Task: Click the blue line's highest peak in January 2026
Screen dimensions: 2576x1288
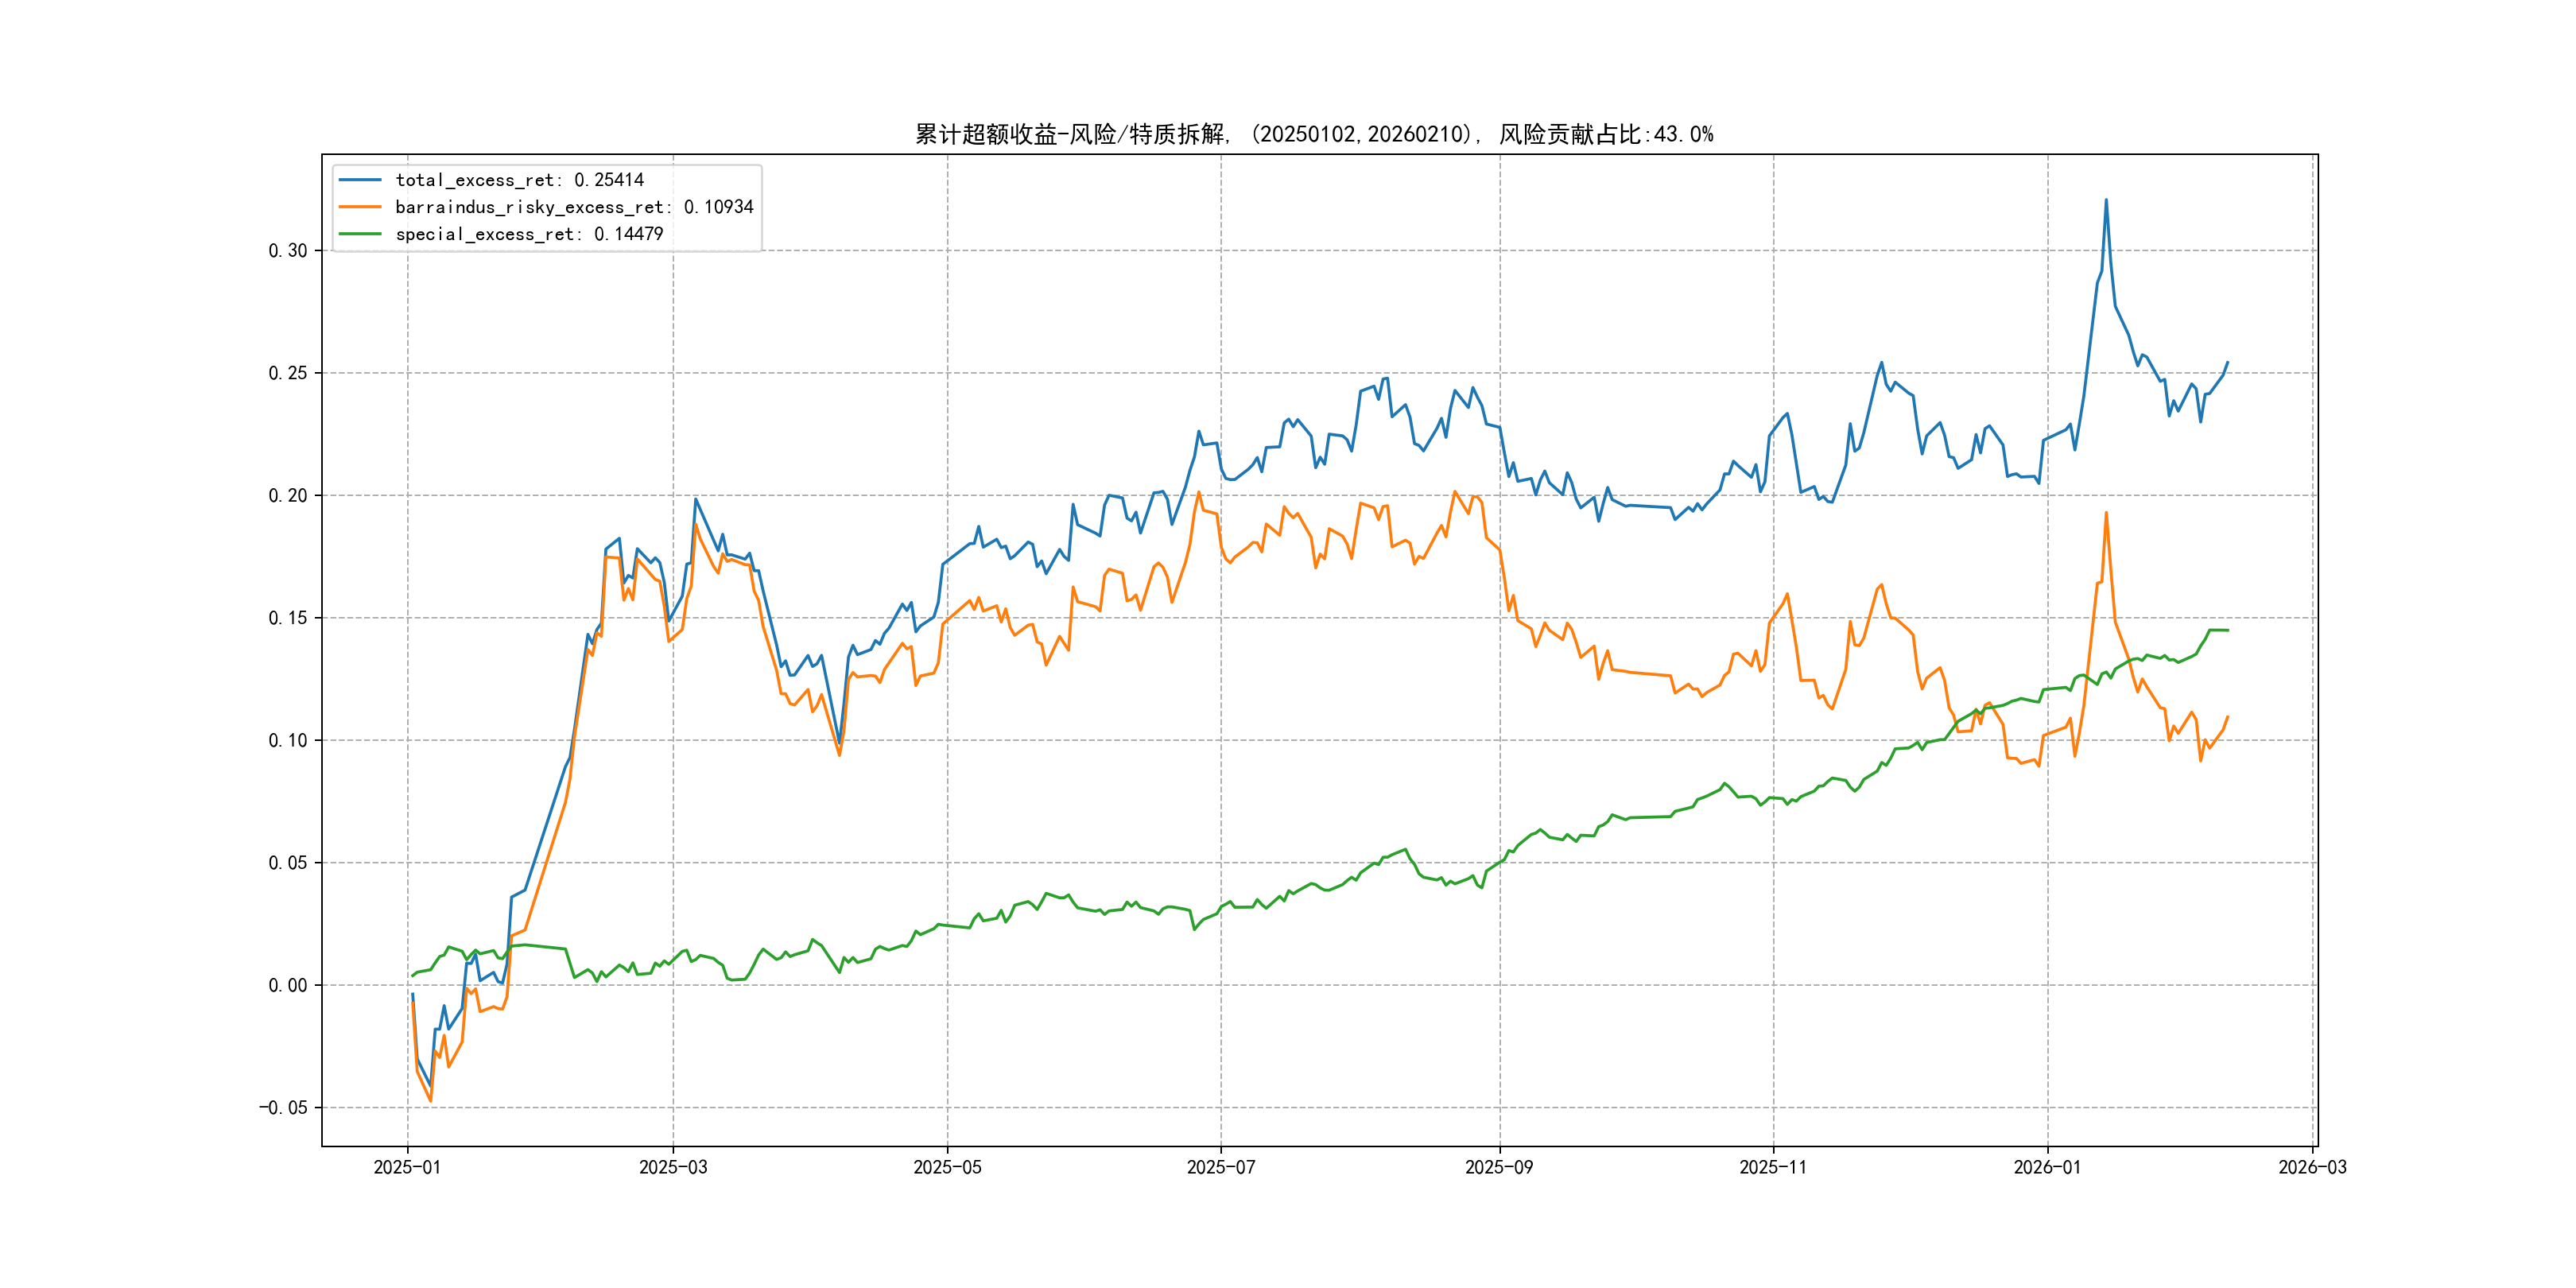Action: [x=2106, y=200]
